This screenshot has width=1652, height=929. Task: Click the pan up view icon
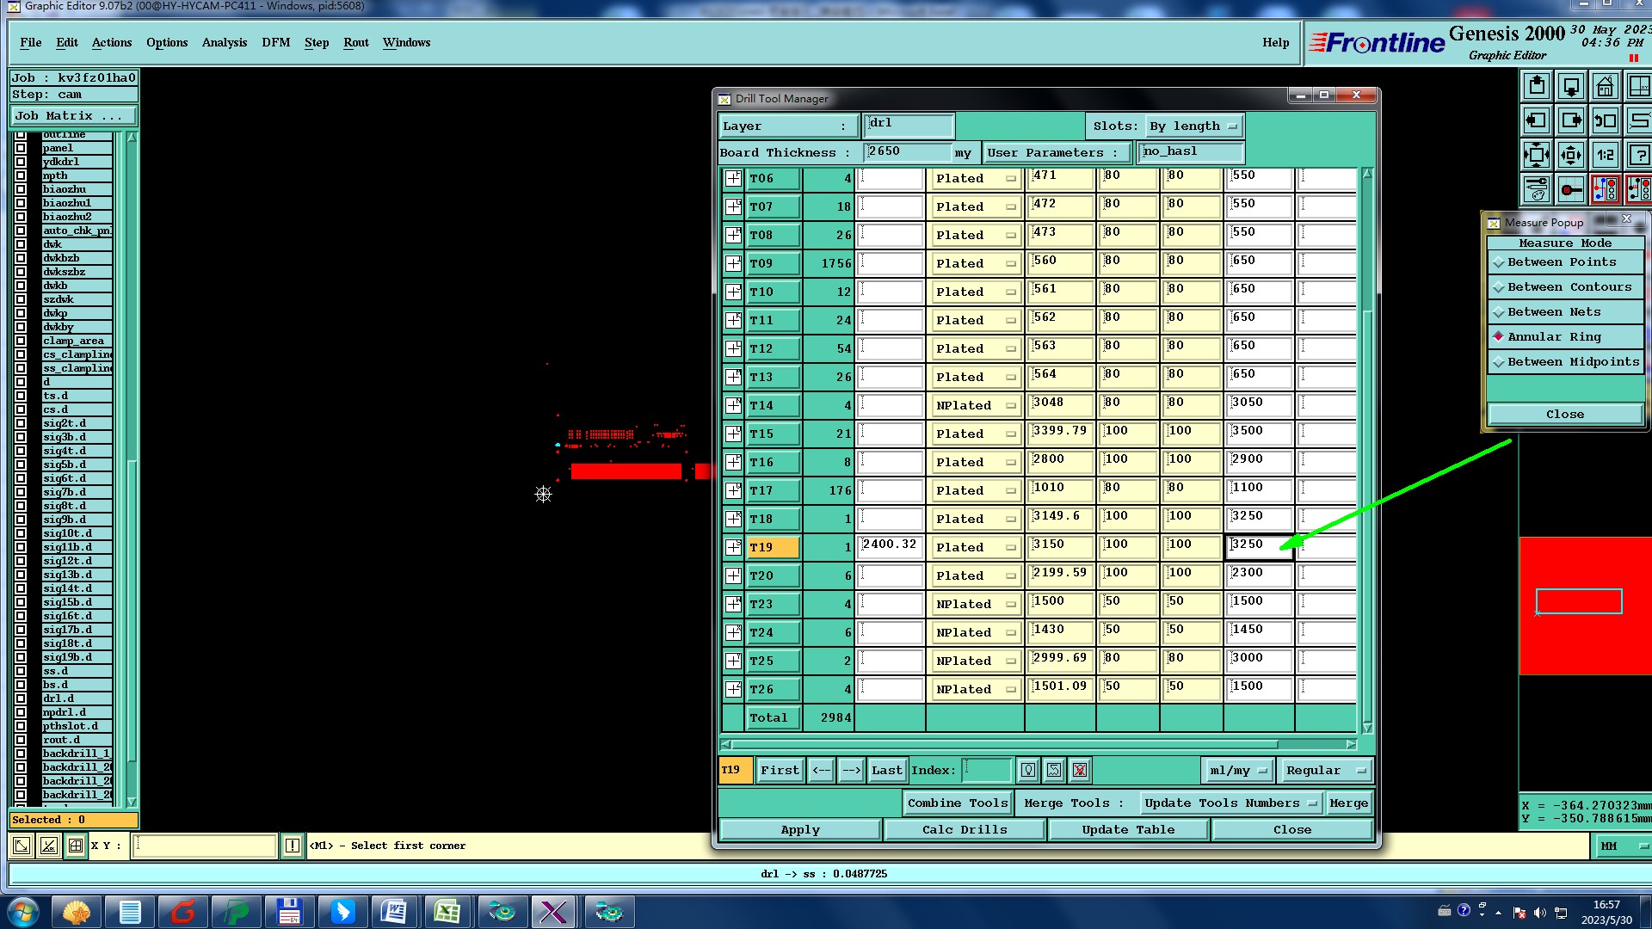coord(1537,87)
